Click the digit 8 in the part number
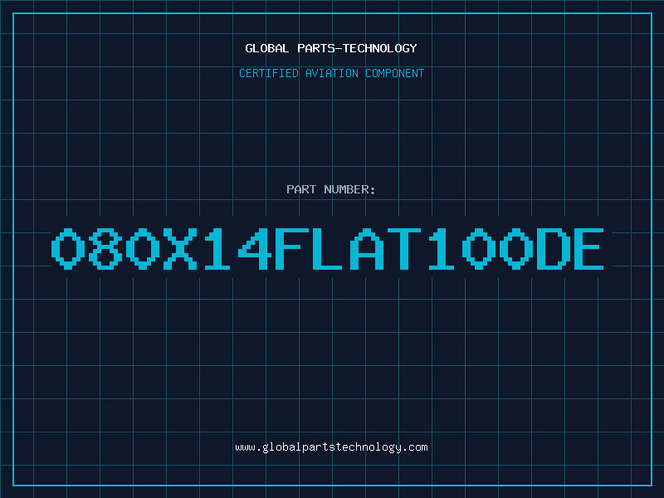The height and width of the screenshot is (498, 664). click(x=105, y=248)
